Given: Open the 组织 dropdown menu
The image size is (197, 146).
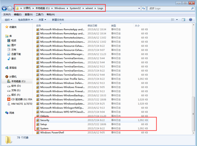Looking at the screenshot, I should (9, 20).
